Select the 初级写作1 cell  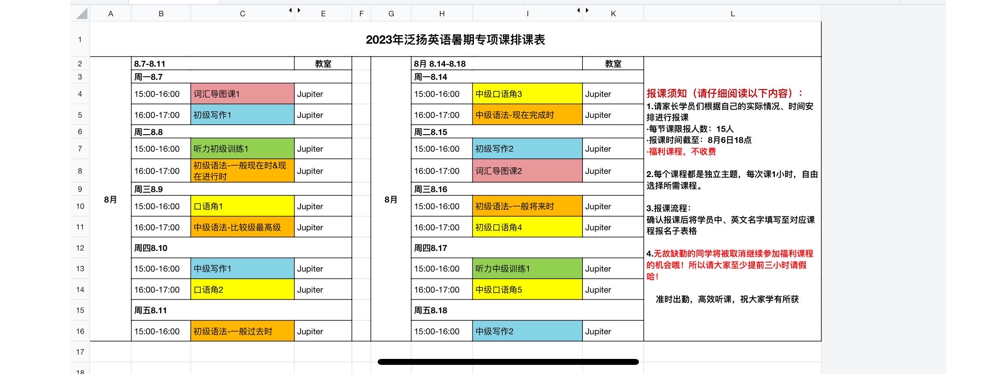(243, 115)
